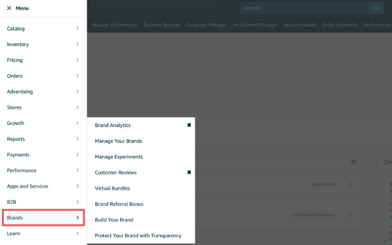
Task: Expand the Payments chevron
Action: point(77,154)
